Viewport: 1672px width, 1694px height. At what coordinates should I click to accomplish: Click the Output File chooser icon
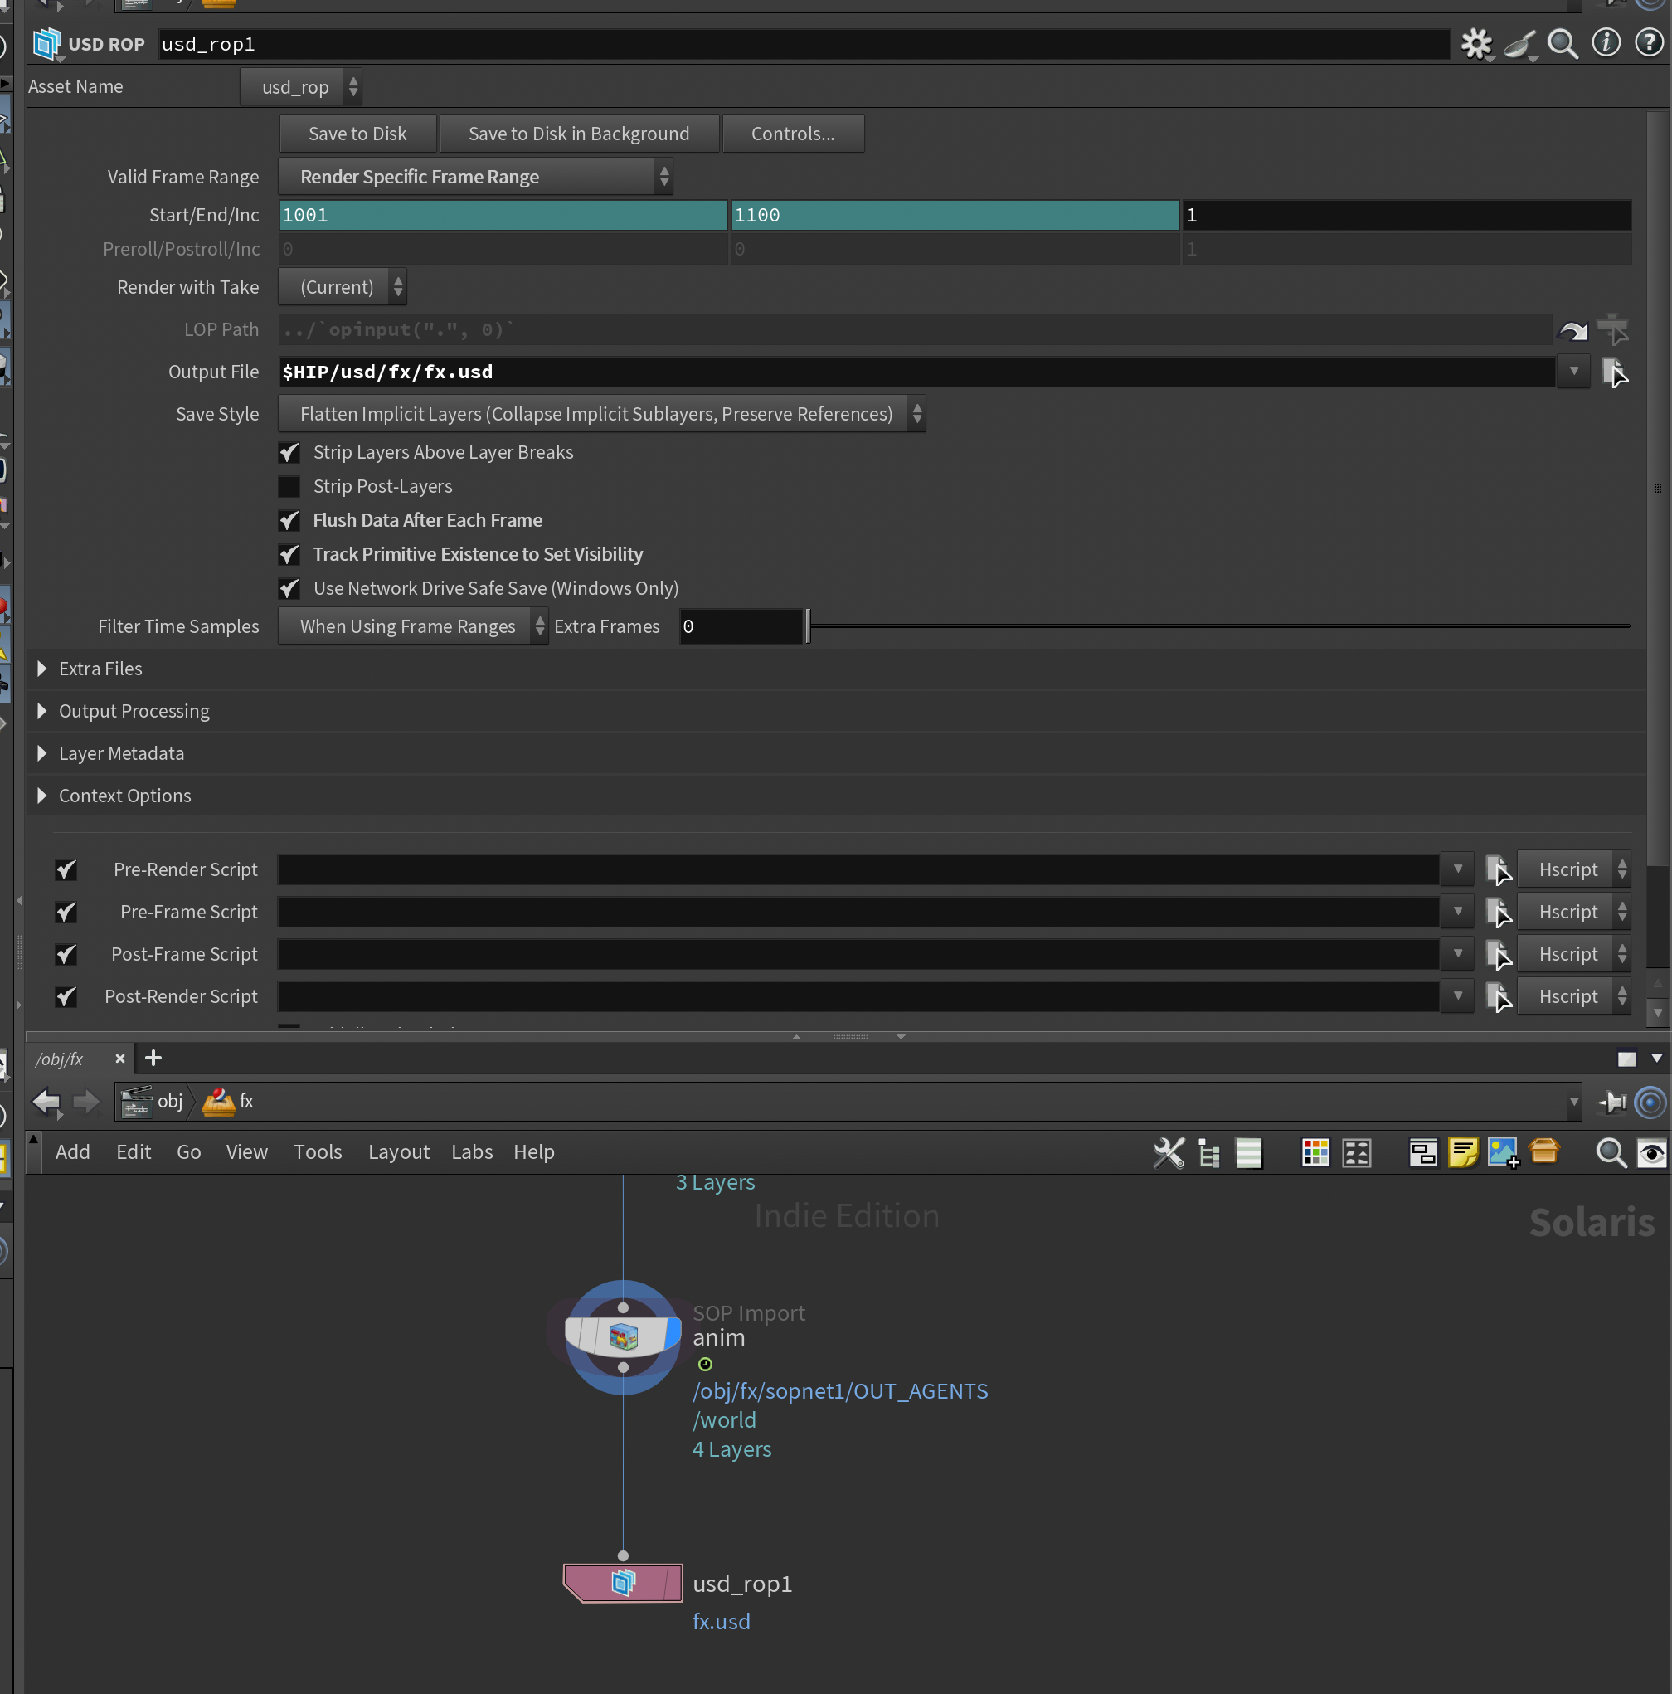(x=1614, y=372)
